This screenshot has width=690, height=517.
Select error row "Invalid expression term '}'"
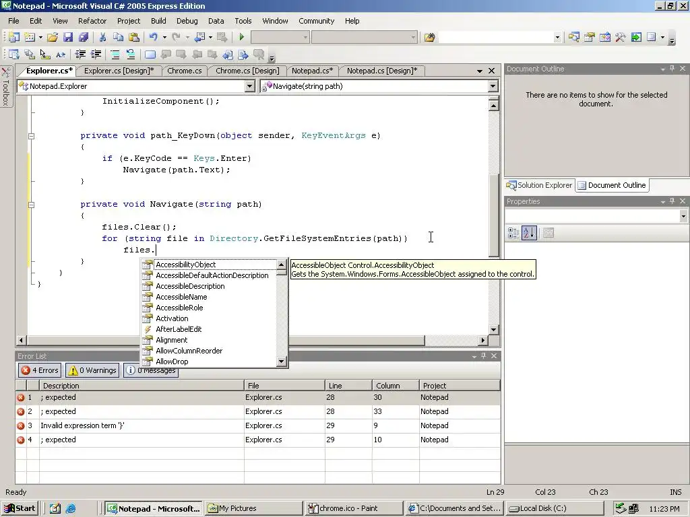coord(258,425)
